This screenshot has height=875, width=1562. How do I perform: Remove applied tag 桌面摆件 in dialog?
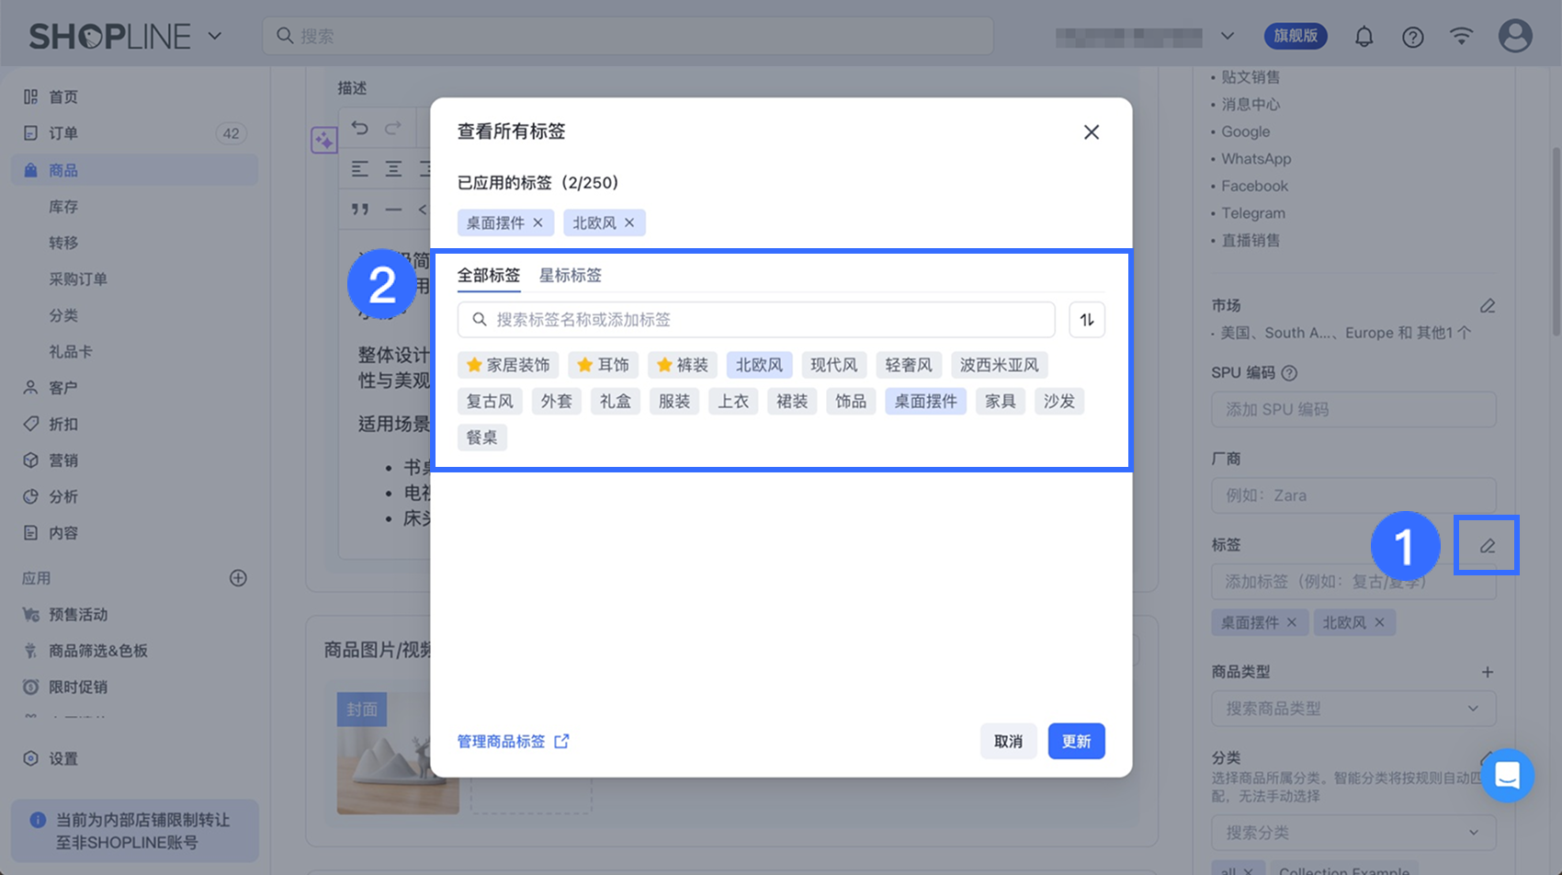pyautogui.click(x=538, y=222)
